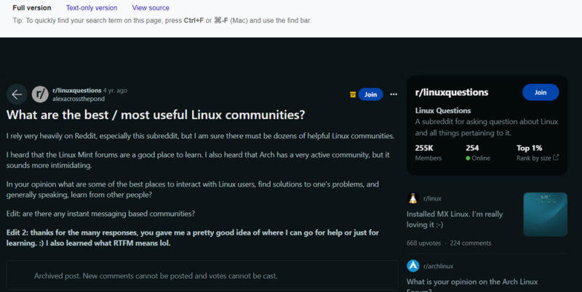The image size is (582, 292).
Task: Click '224 comments' text
Action: [x=470, y=243]
